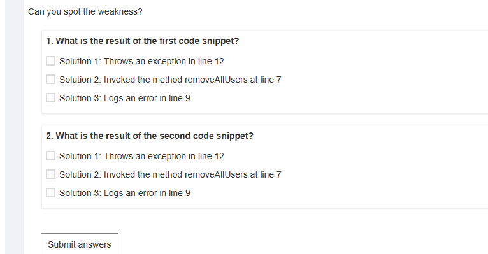The image size is (488, 254).
Task: Tick checkbox for question 1 Solution 2
Action: 50,80
